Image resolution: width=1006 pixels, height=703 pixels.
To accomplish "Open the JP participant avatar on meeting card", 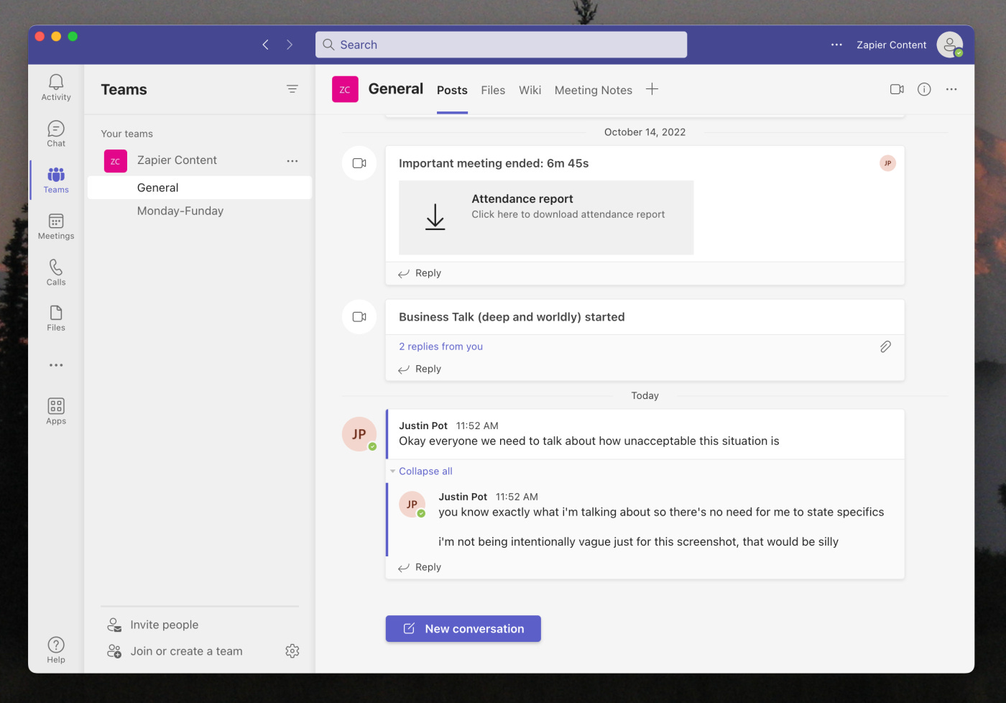I will (x=888, y=163).
